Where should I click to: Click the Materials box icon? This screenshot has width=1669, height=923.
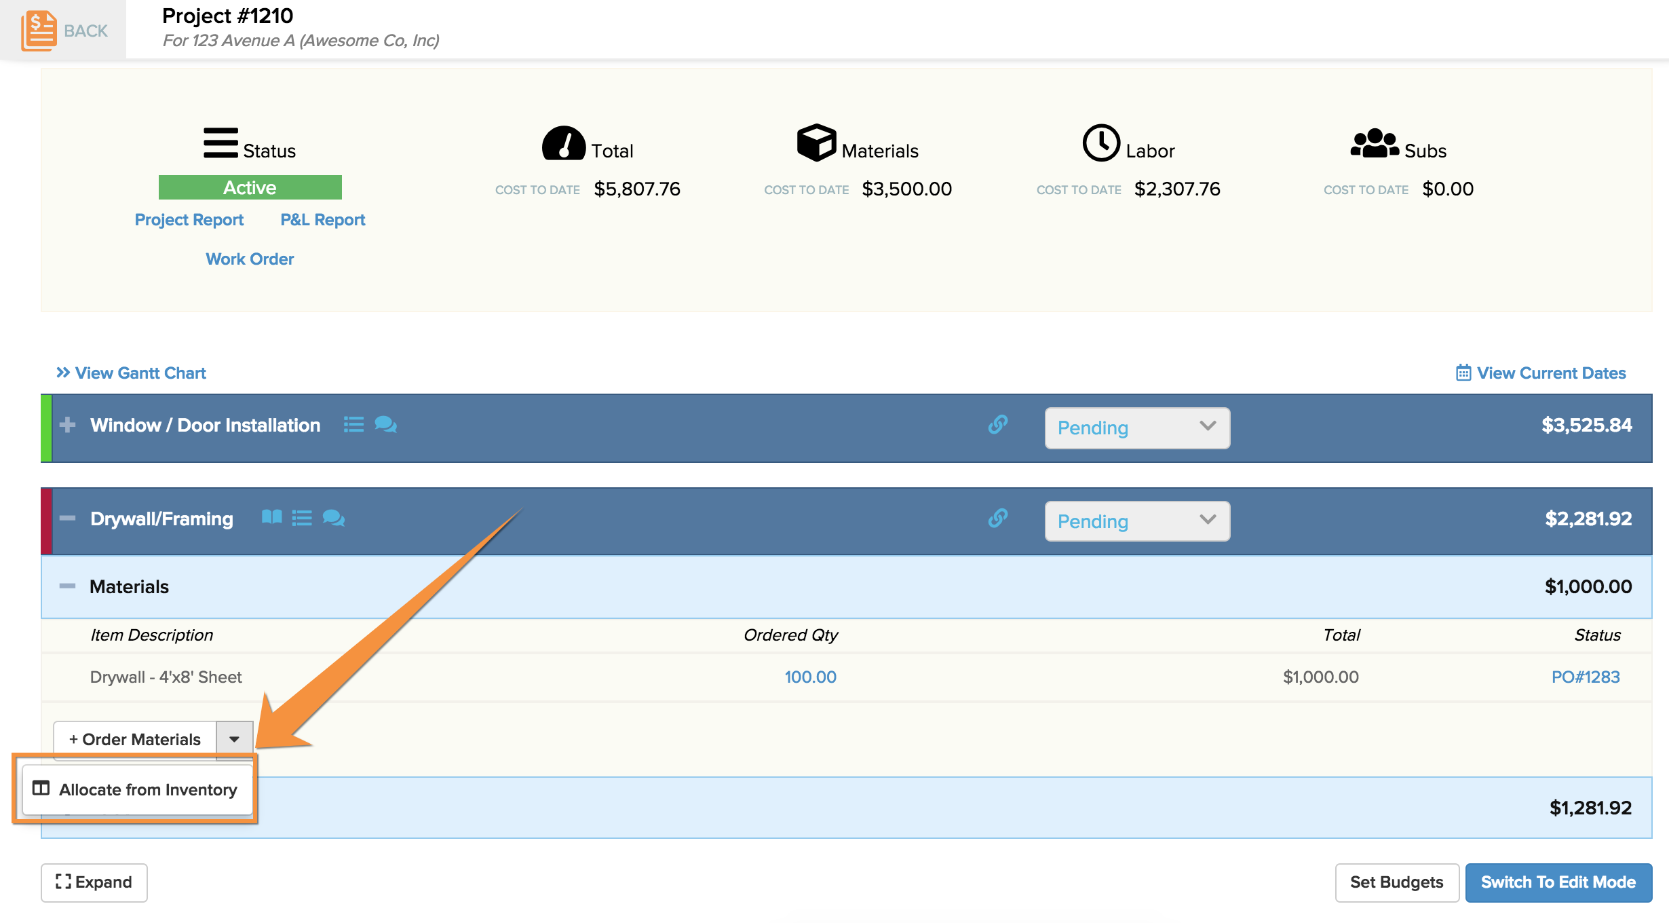pyautogui.click(x=816, y=143)
